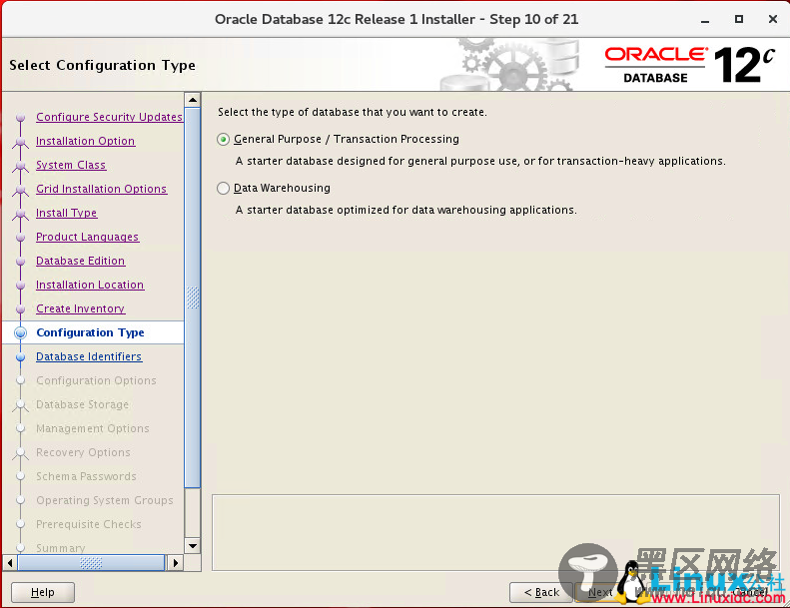Click the steps list vertical scrollbar thumb

pos(193,298)
